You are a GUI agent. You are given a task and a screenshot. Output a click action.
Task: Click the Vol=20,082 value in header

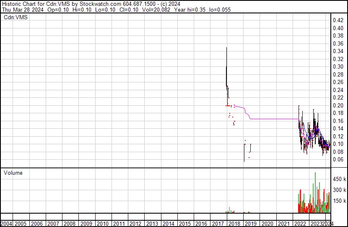(156, 10)
